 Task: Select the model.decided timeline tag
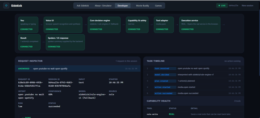(x=165, y=75)
